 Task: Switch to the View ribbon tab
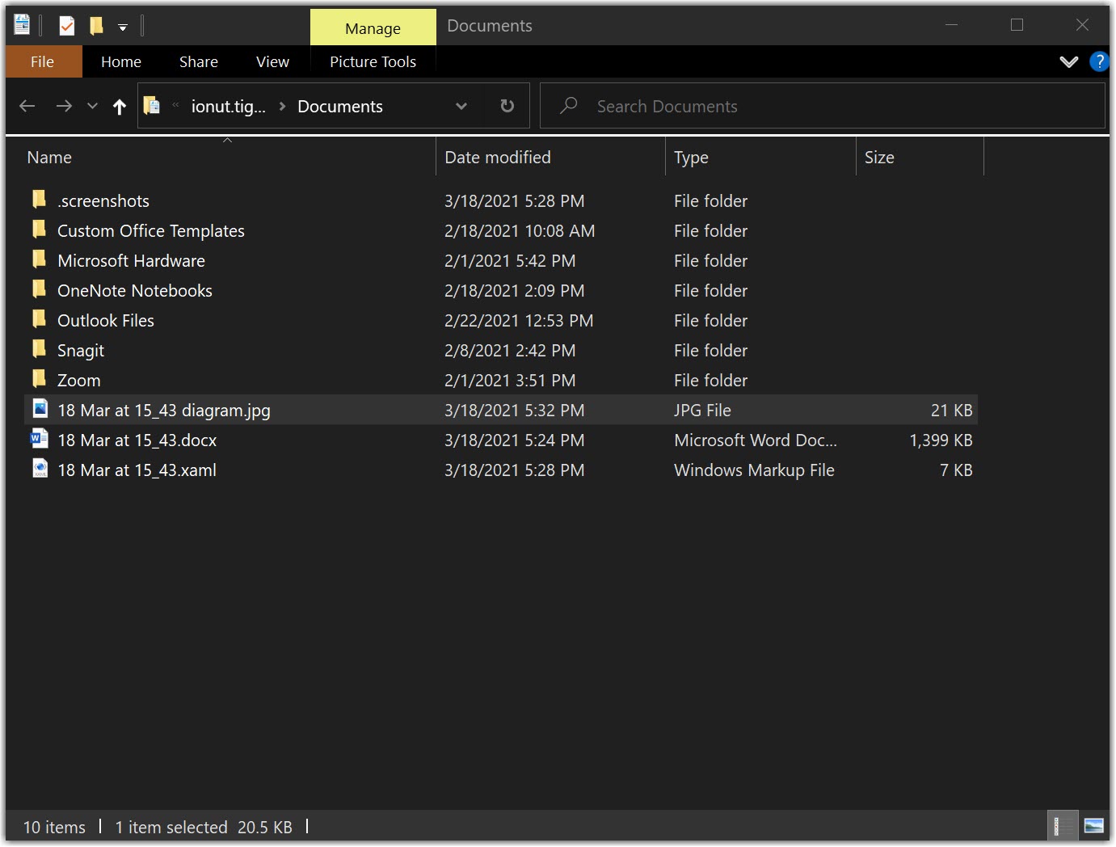[x=272, y=61]
